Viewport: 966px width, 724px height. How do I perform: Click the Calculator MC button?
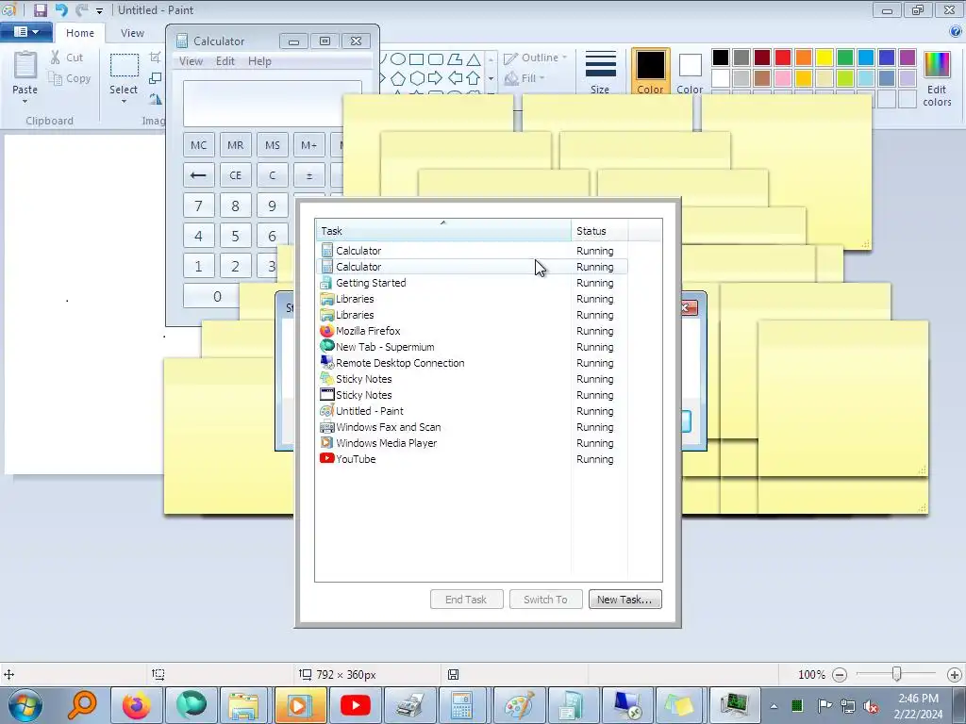198,145
